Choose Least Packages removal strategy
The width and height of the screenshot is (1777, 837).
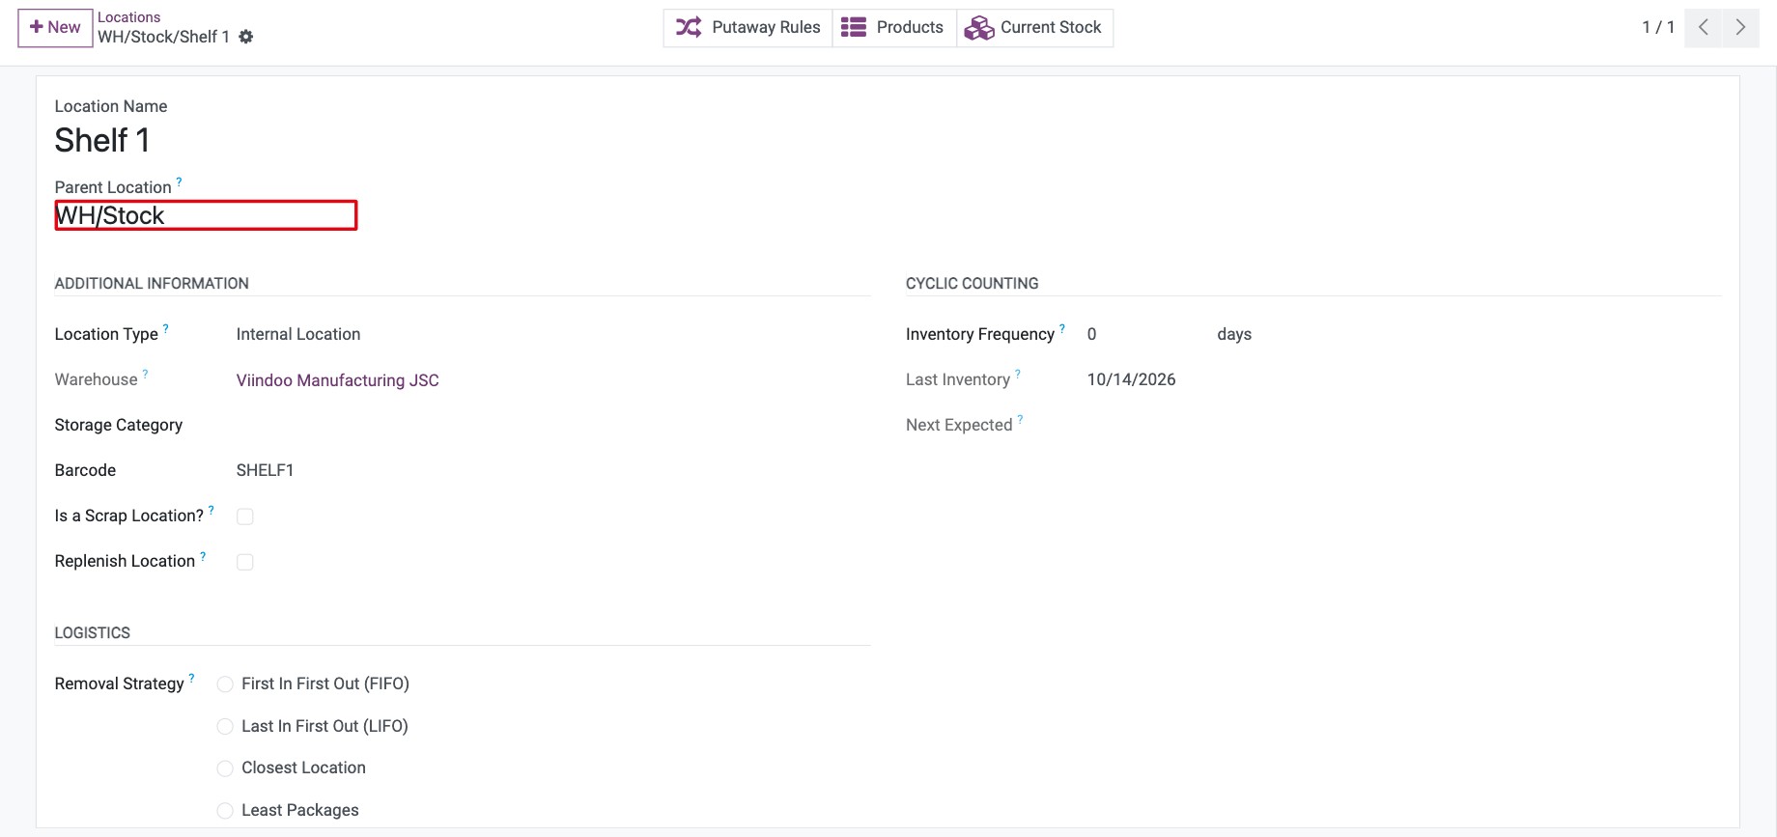point(225,811)
